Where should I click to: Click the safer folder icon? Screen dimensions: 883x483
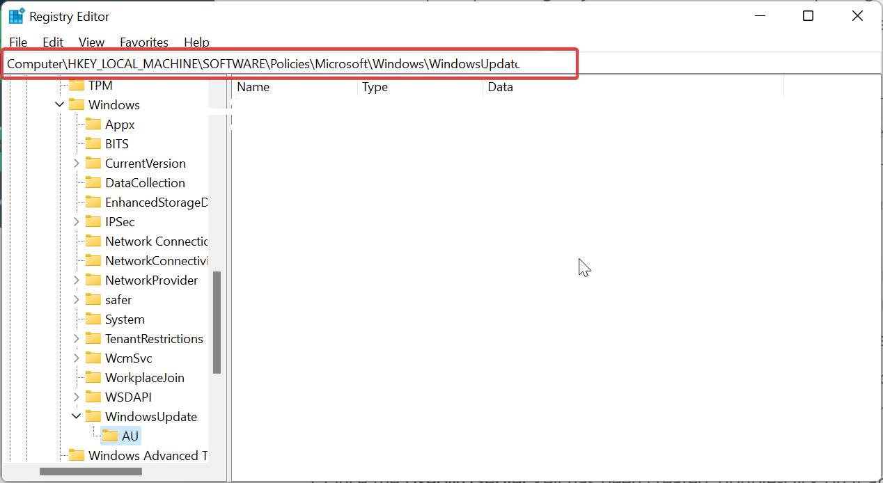(x=93, y=300)
